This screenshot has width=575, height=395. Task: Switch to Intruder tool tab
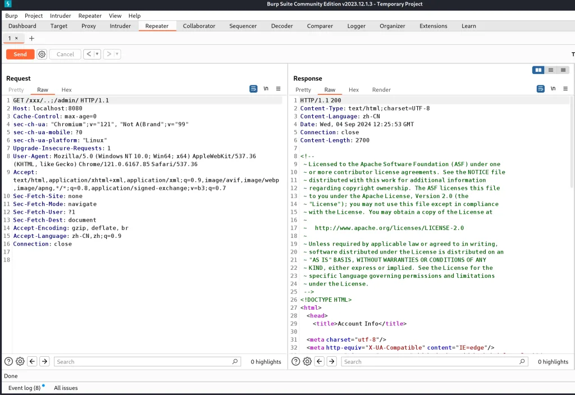coord(120,26)
